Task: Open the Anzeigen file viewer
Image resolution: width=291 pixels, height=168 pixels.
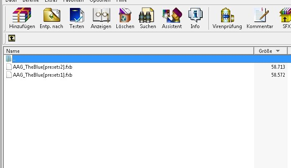Action: click(101, 18)
